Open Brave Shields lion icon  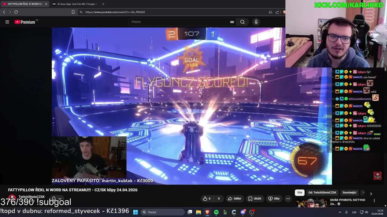(284, 12)
